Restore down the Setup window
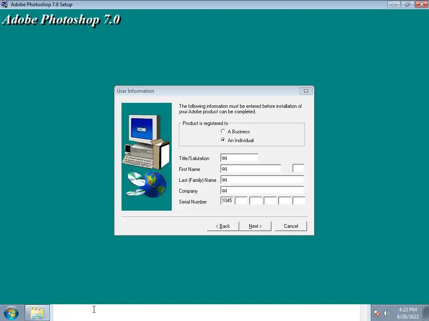429x321 pixels. (408, 4)
